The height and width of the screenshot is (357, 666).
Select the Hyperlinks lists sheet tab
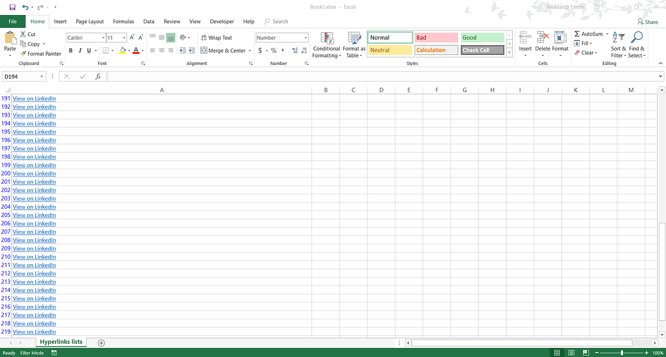[60, 342]
